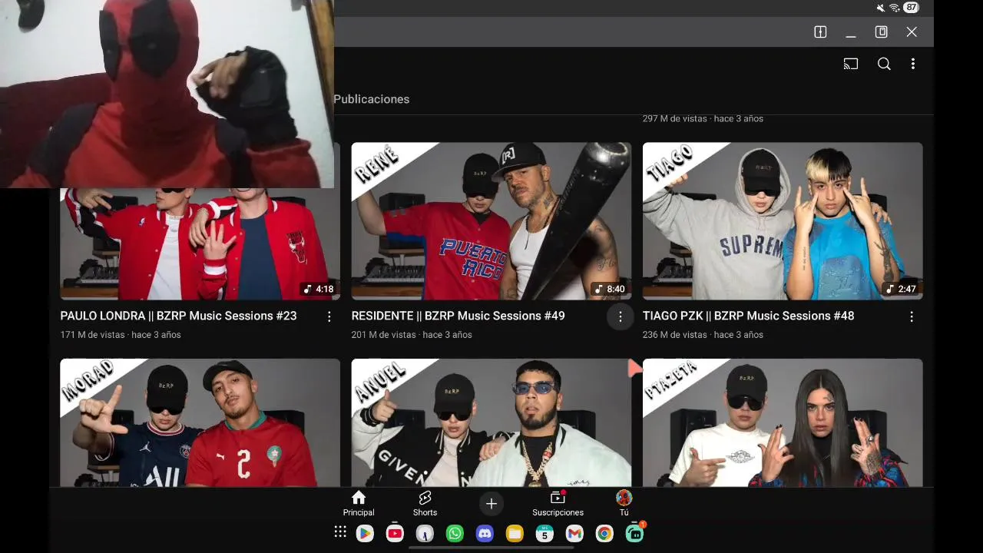
Task: Open options for RESIDENTE video
Action: tap(621, 316)
